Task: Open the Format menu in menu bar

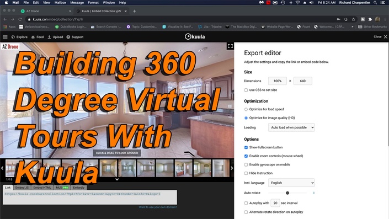Action: (93, 2)
